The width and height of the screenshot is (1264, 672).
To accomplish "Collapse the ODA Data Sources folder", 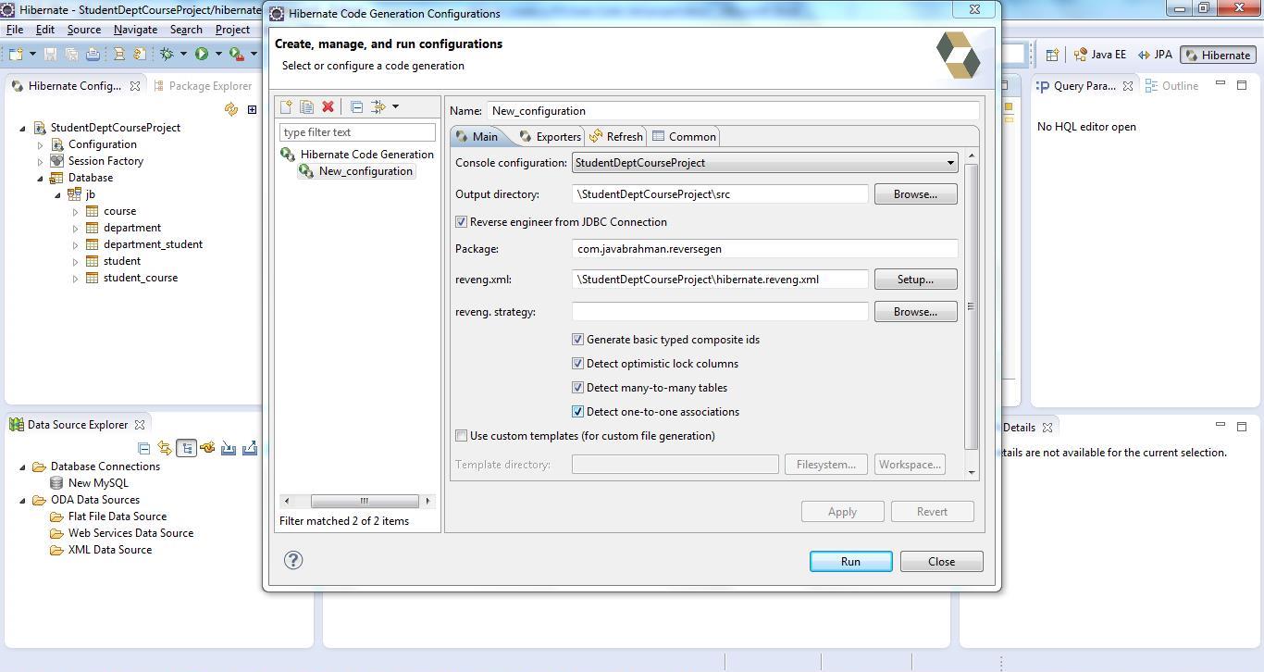I will [22, 500].
